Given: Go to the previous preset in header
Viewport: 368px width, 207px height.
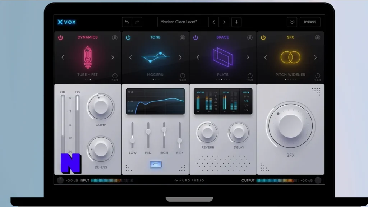Looking at the screenshot, I should point(213,22).
